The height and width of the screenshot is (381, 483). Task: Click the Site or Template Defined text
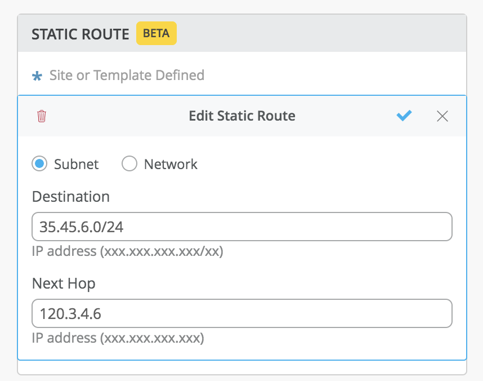click(127, 75)
